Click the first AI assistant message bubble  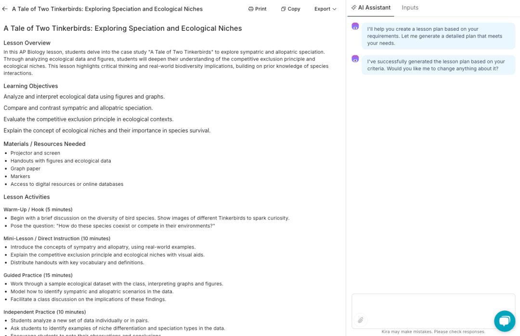(438, 36)
